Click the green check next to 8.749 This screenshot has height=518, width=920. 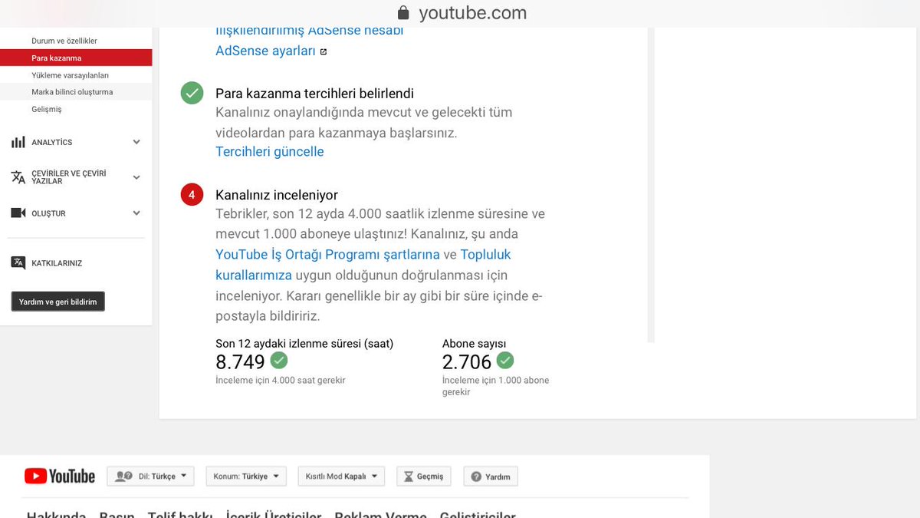[x=278, y=360]
